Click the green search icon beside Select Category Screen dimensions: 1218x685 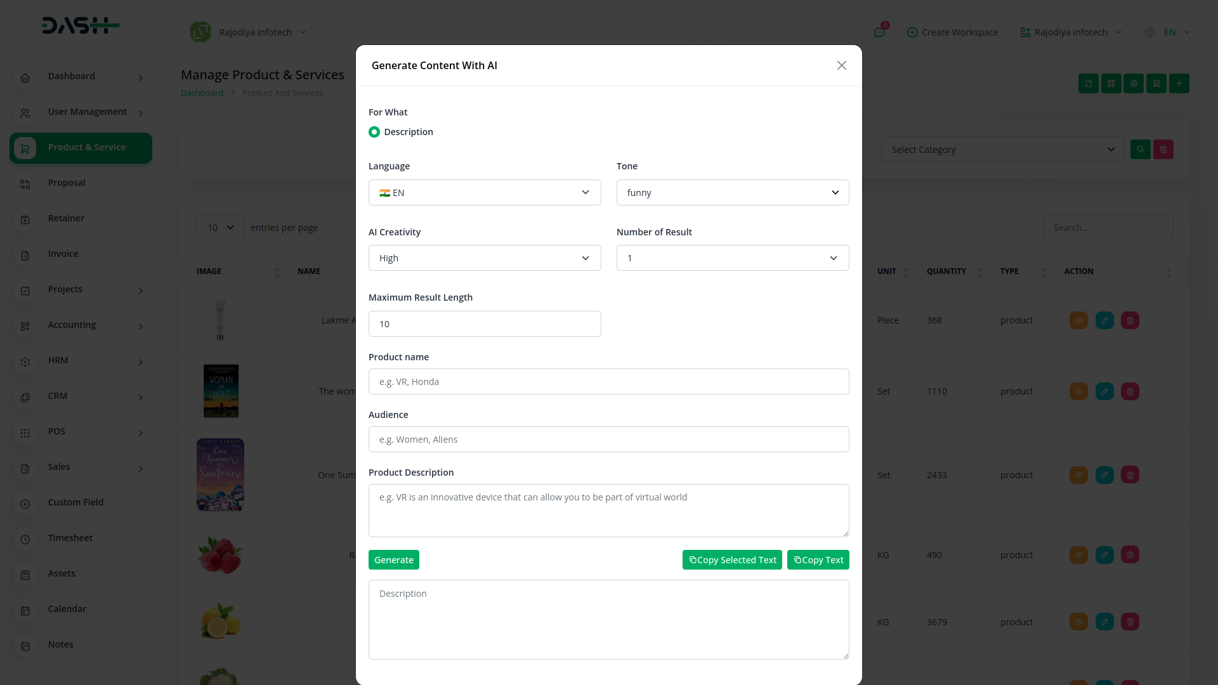click(1140, 150)
